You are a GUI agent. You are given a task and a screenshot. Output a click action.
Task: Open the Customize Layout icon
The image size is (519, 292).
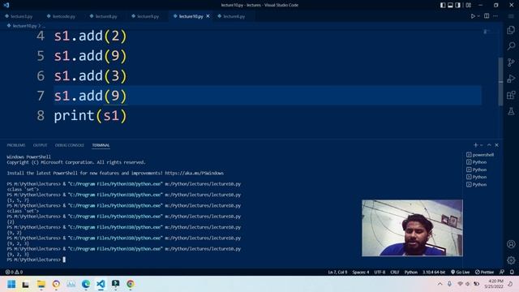tap(469, 5)
